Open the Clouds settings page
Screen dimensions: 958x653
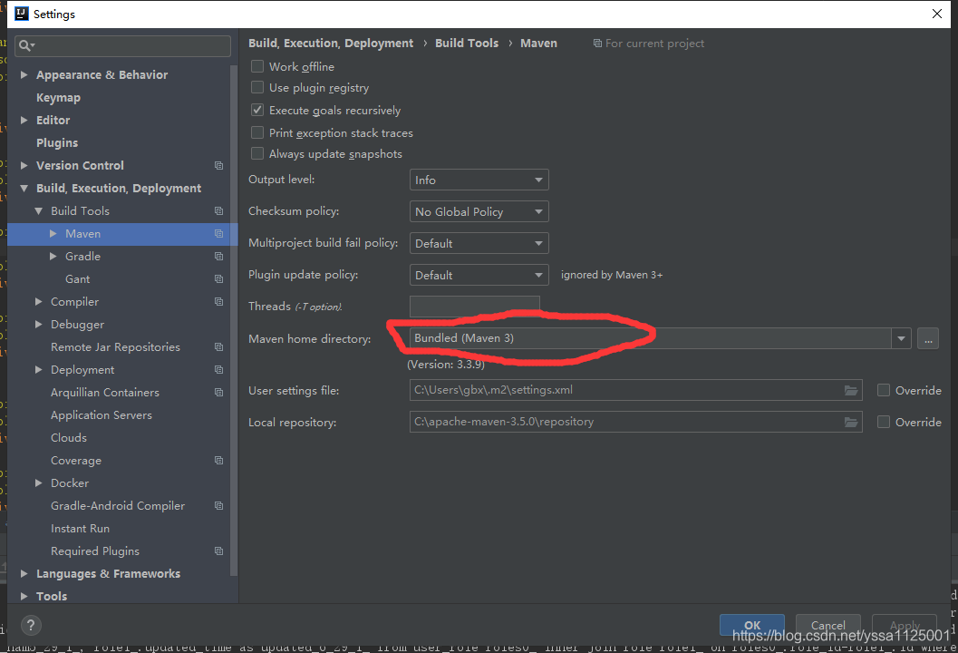tap(69, 438)
